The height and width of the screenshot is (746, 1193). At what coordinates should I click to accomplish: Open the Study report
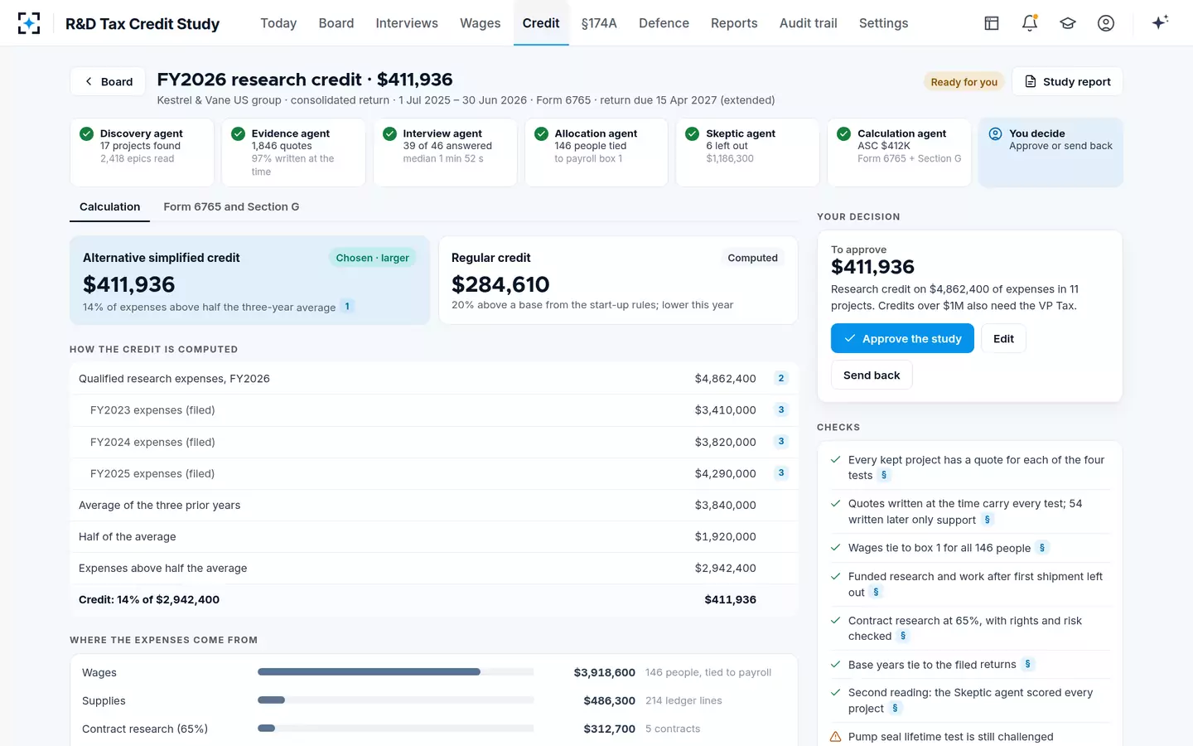1067,81
